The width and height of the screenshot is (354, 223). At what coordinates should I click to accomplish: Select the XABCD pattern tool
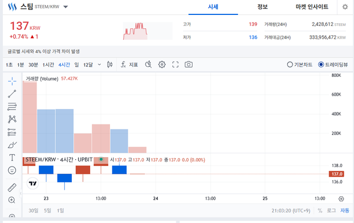[x=12, y=119]
